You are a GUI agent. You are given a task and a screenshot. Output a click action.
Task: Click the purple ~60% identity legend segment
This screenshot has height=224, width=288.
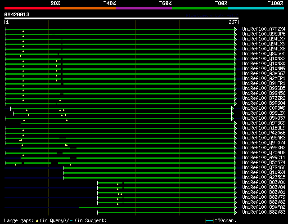coord(144,8)
